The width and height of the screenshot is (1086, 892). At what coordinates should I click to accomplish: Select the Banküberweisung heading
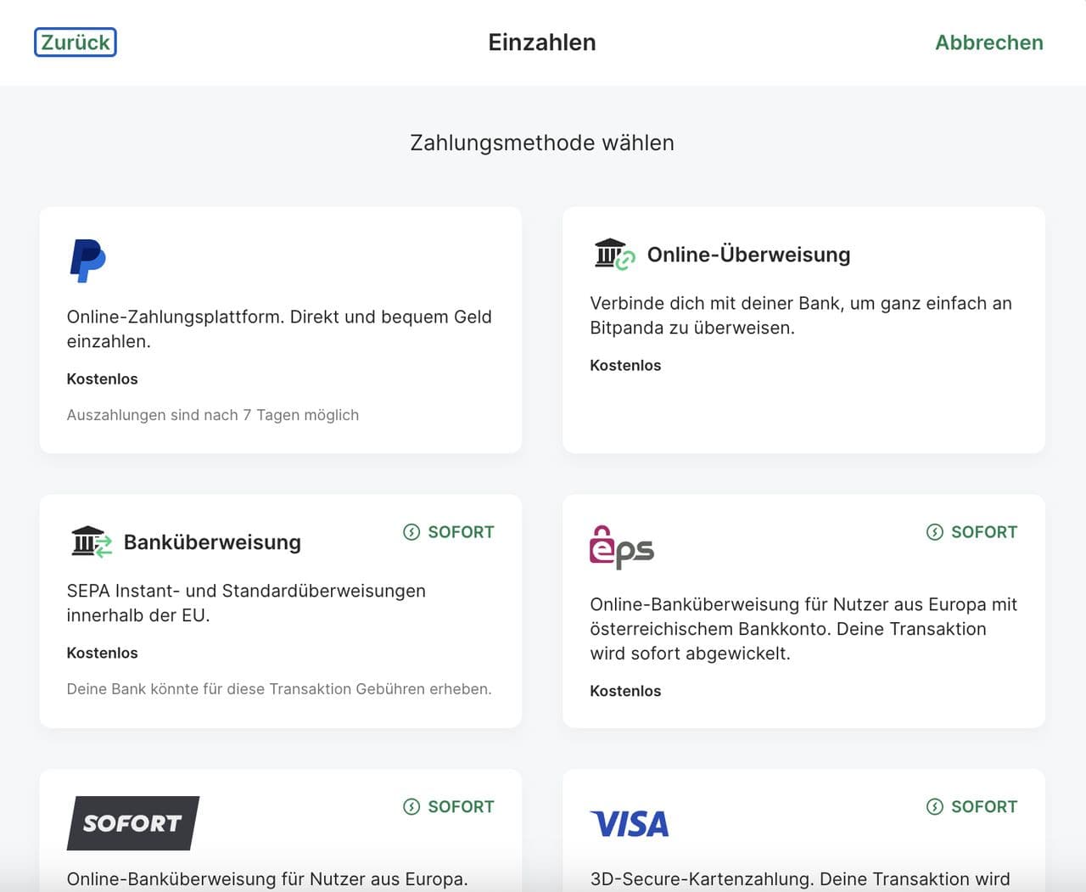pyautogui.click(x=212, y=542)
